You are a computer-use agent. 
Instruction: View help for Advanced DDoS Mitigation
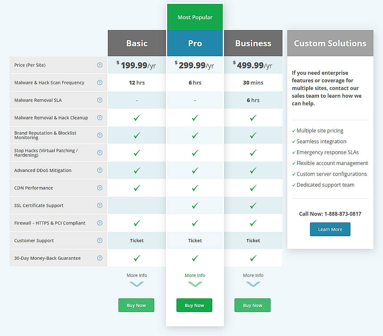[x=100, y=170]
